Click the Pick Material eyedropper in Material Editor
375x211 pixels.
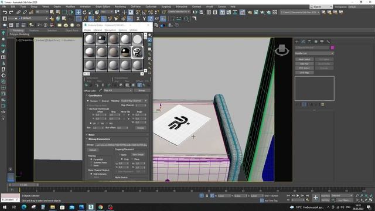(100, 90)
